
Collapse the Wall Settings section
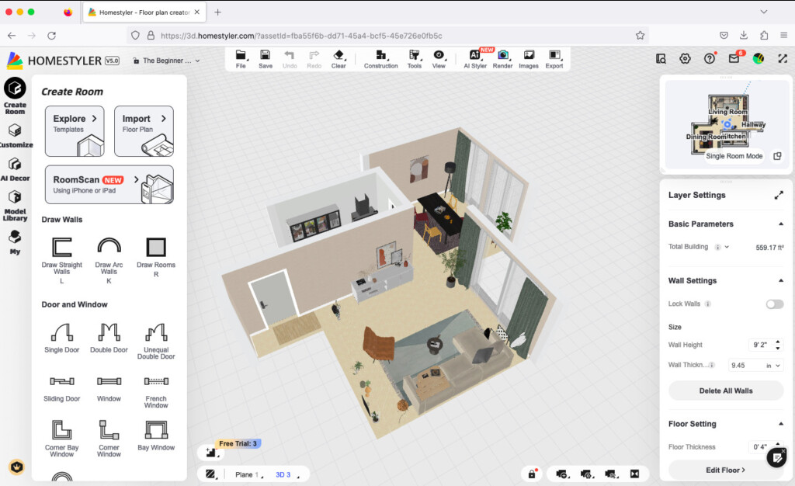coord(781,281)
